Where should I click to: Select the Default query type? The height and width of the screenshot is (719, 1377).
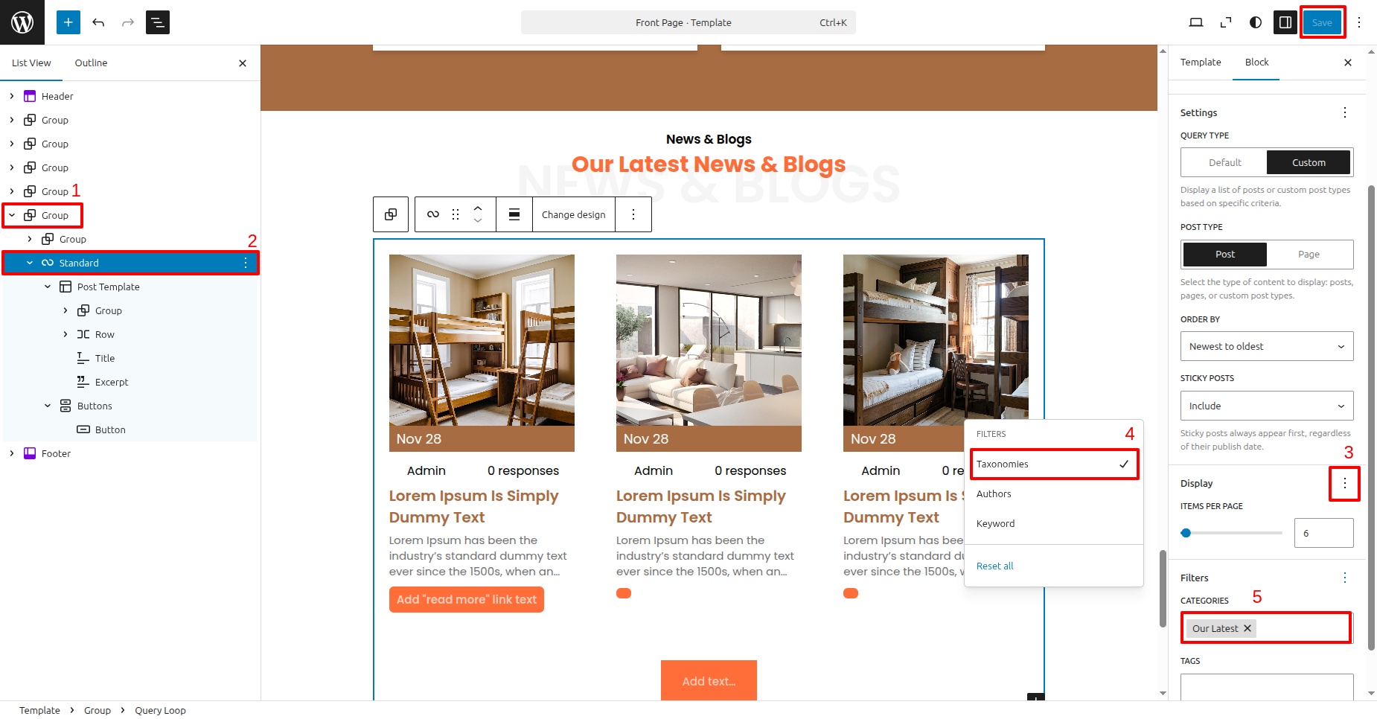click(1224, 162)
